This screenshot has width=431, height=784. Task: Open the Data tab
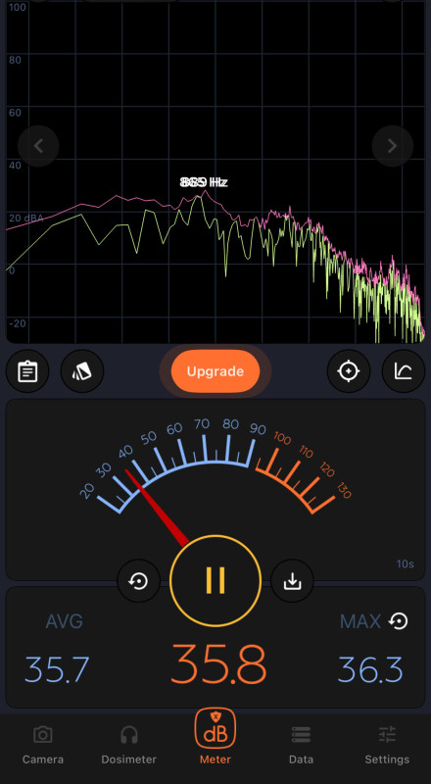click(x=301, y=746)
